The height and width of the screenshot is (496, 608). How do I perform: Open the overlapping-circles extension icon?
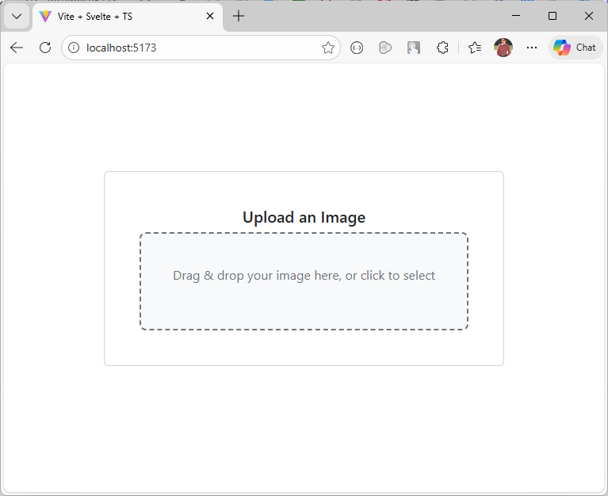pyautogui.click(x=385, y=48)
